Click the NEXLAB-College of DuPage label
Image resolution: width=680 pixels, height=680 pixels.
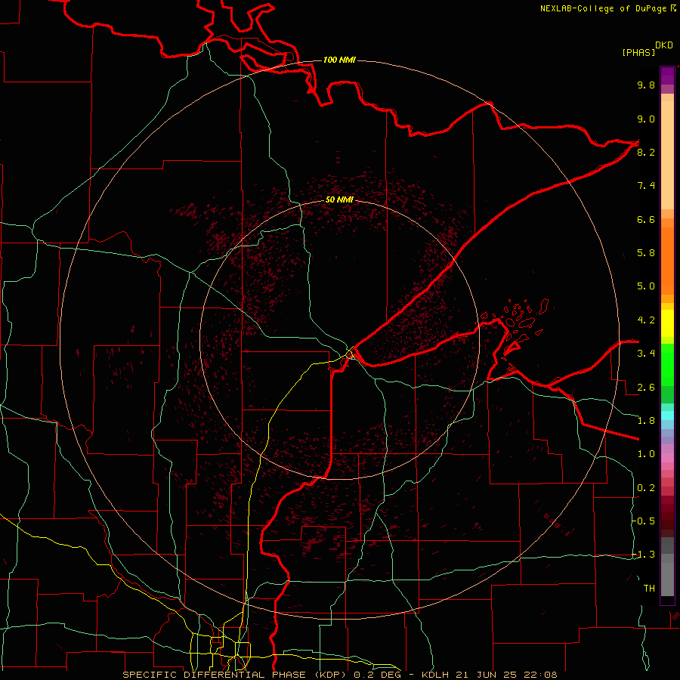(x=604, y=8)
